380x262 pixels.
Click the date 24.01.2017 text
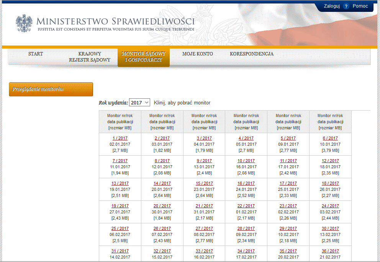(246, 190)
